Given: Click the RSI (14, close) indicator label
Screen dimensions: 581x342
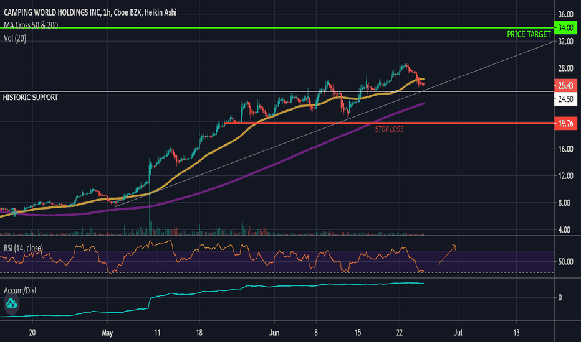Looking at the screenshot, I should [x=23, y=248].
